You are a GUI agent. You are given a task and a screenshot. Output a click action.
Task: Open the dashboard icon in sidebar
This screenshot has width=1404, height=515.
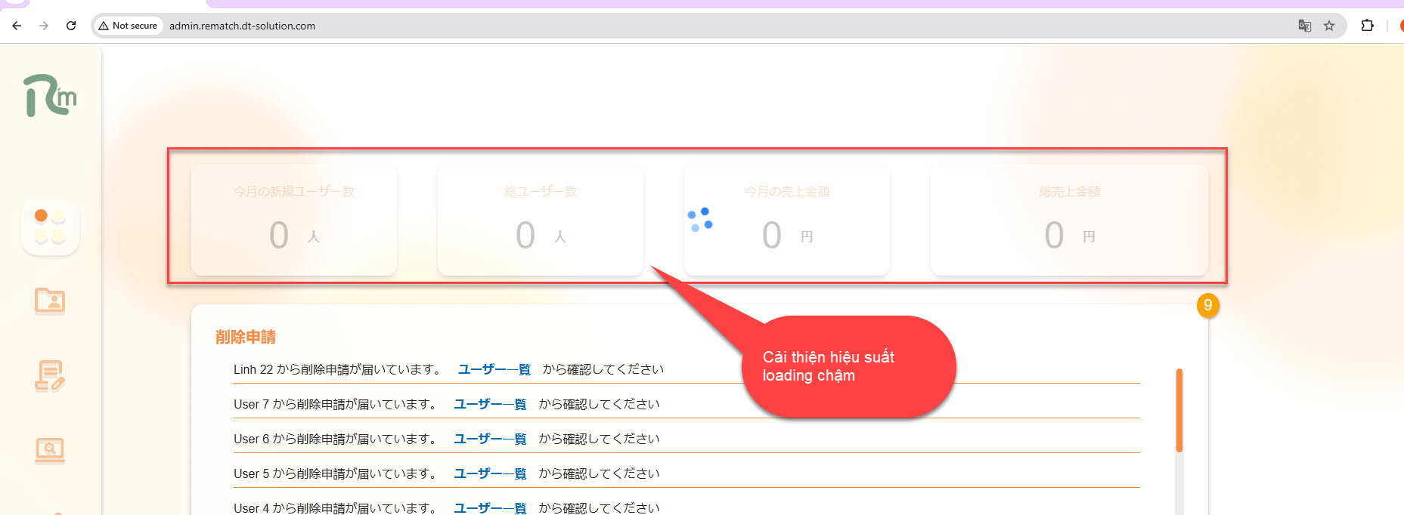pyautogui.click(x=50, y=227)
